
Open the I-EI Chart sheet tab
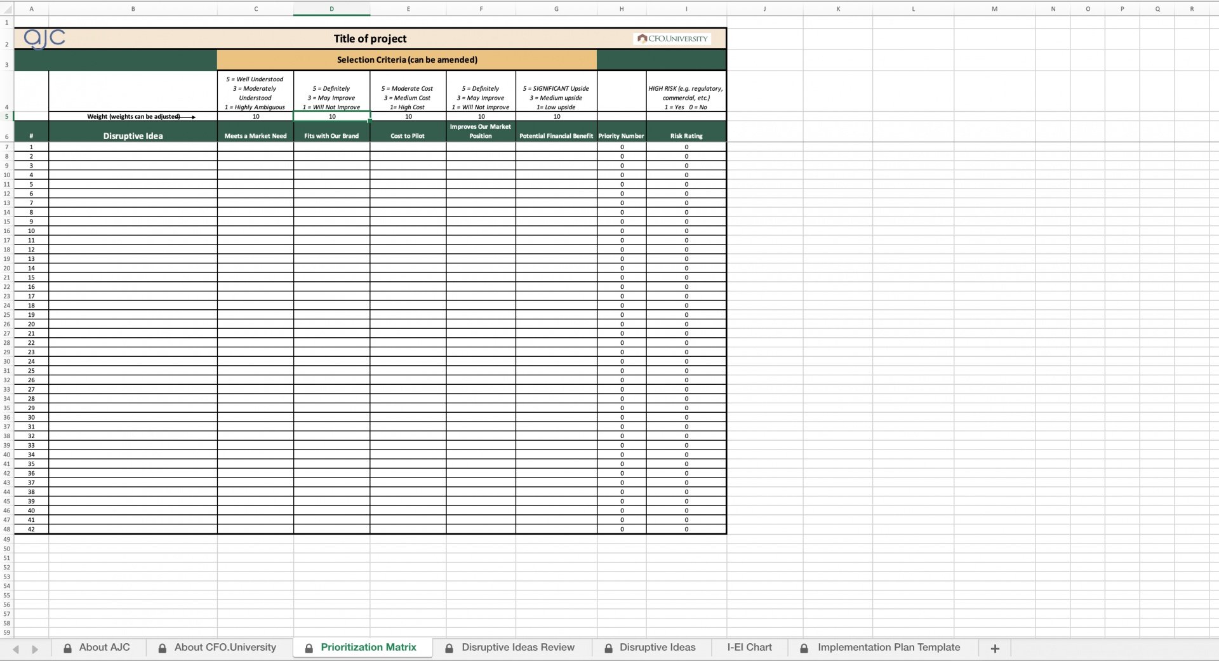749,648
